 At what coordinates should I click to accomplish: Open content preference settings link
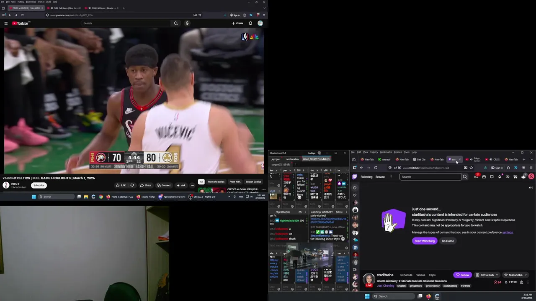click(x=508, y=232)
